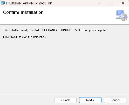Click the 'installer is ready to install' message
Viewport: 129px width, 105px height.
coord(55,30)
